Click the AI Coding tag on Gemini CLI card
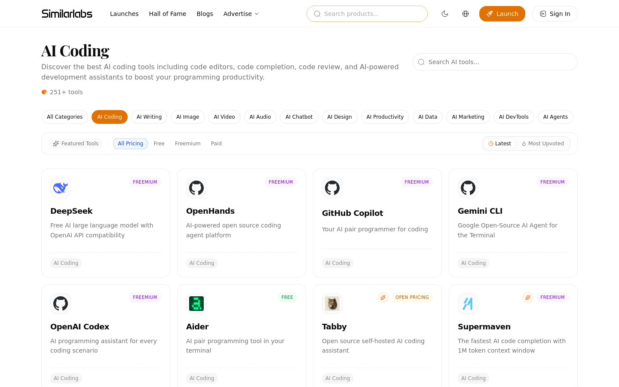Screen dimensions: 619x387 coord(473,263)
